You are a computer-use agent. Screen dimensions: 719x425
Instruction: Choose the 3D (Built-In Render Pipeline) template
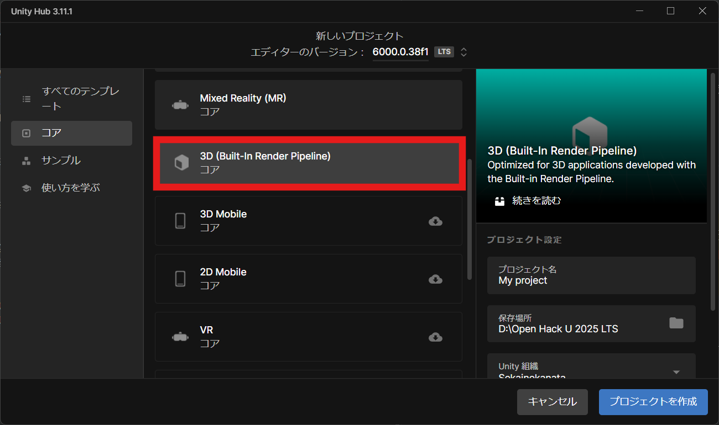[309, 163]
